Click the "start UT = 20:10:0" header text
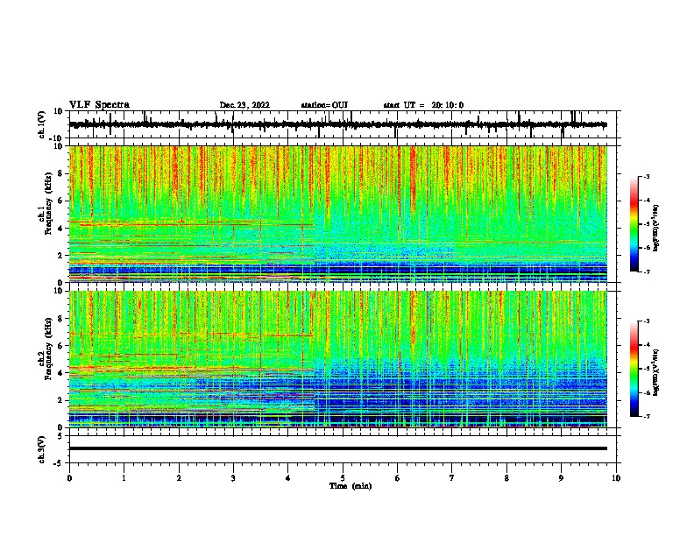The height and width of the screenshot is (536, 694). (x=423, y=105)
